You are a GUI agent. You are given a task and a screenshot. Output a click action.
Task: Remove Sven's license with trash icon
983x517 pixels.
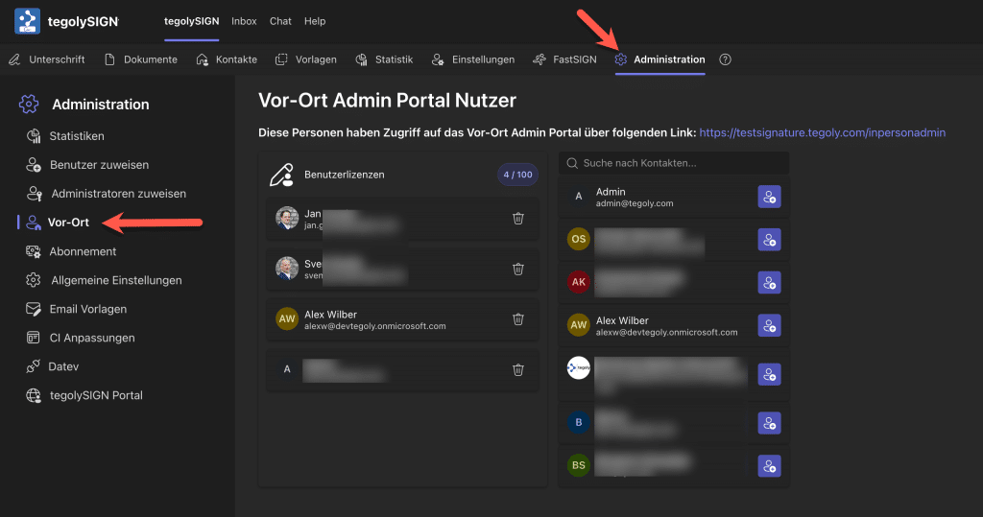point(518,269)
